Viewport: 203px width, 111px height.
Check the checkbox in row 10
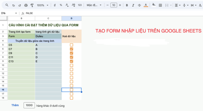pyautogui.click(x=72, y=65)
